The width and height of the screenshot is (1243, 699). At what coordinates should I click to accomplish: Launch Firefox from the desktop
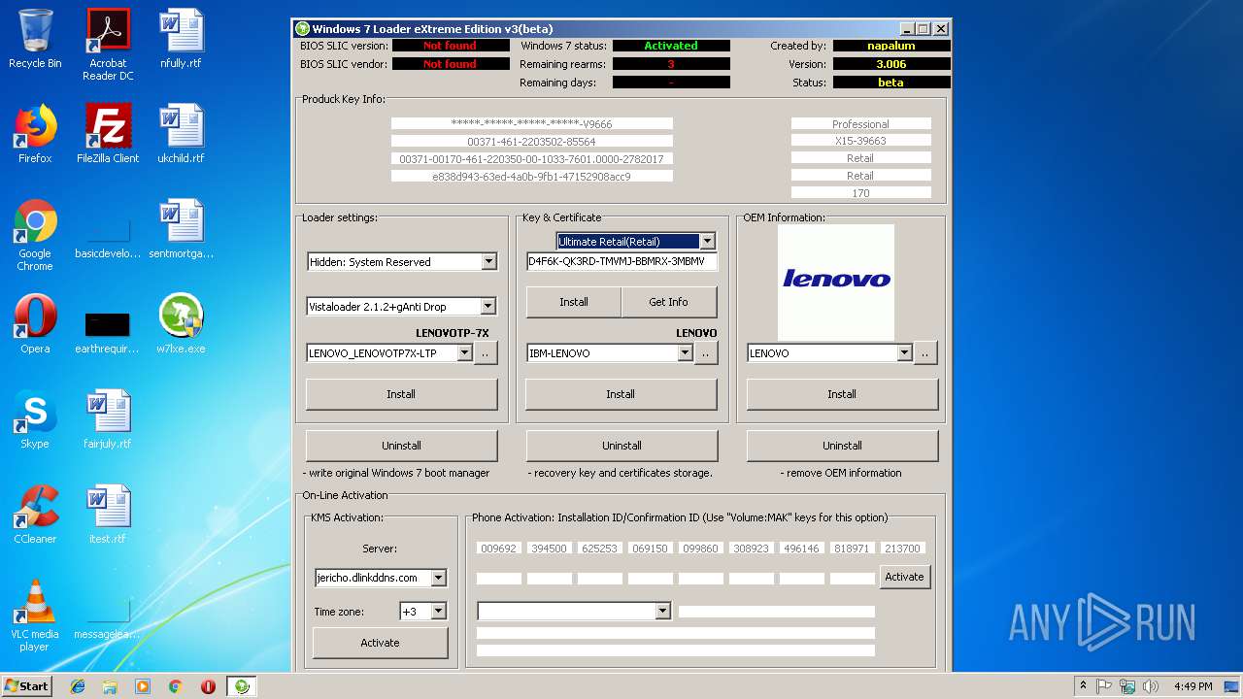click(35, 134)
